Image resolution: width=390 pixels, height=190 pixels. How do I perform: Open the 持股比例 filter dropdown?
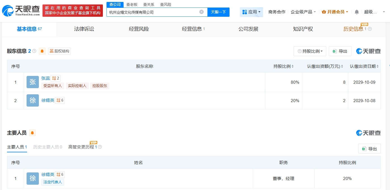[x=309, y=51]
